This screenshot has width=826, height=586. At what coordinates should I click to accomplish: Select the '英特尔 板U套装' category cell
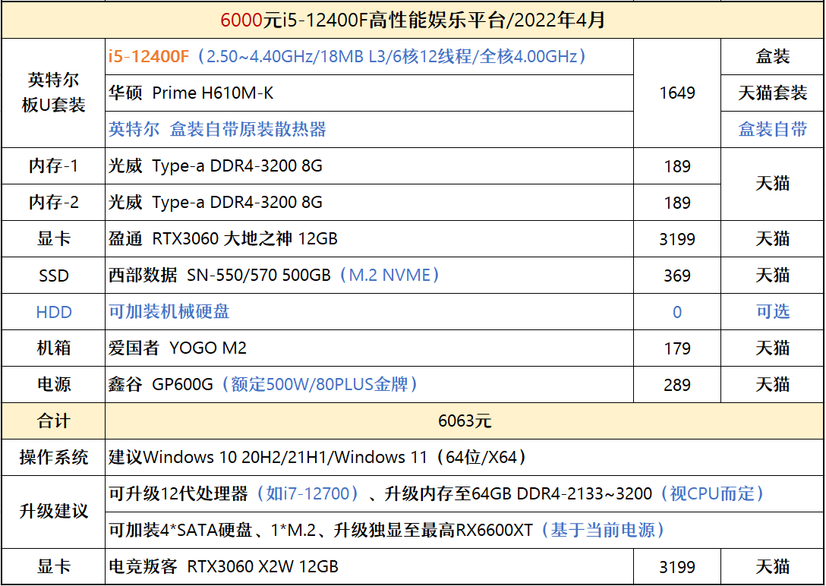[x=53, y=93]
